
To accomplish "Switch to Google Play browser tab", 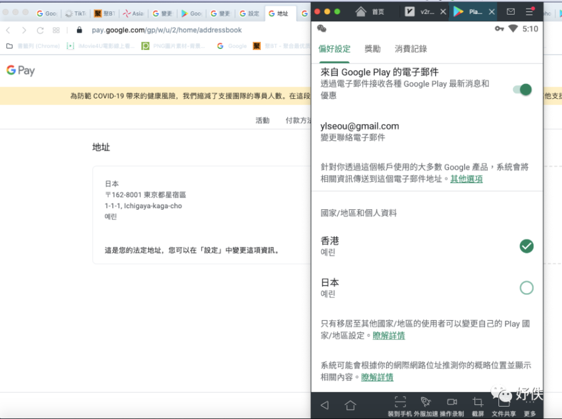I will pos(192,13).
